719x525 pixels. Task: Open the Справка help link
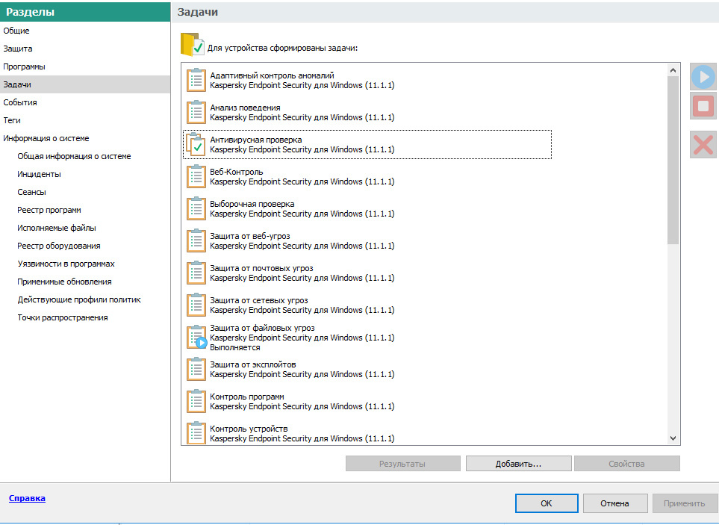click(27, 498)
